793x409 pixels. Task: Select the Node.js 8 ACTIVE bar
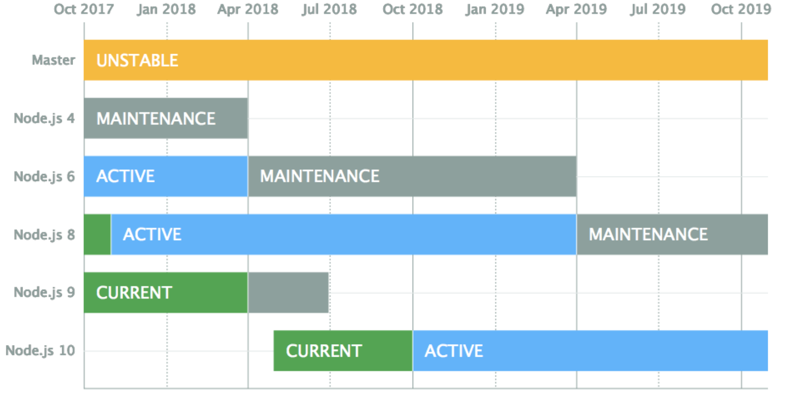coord(343,235)
